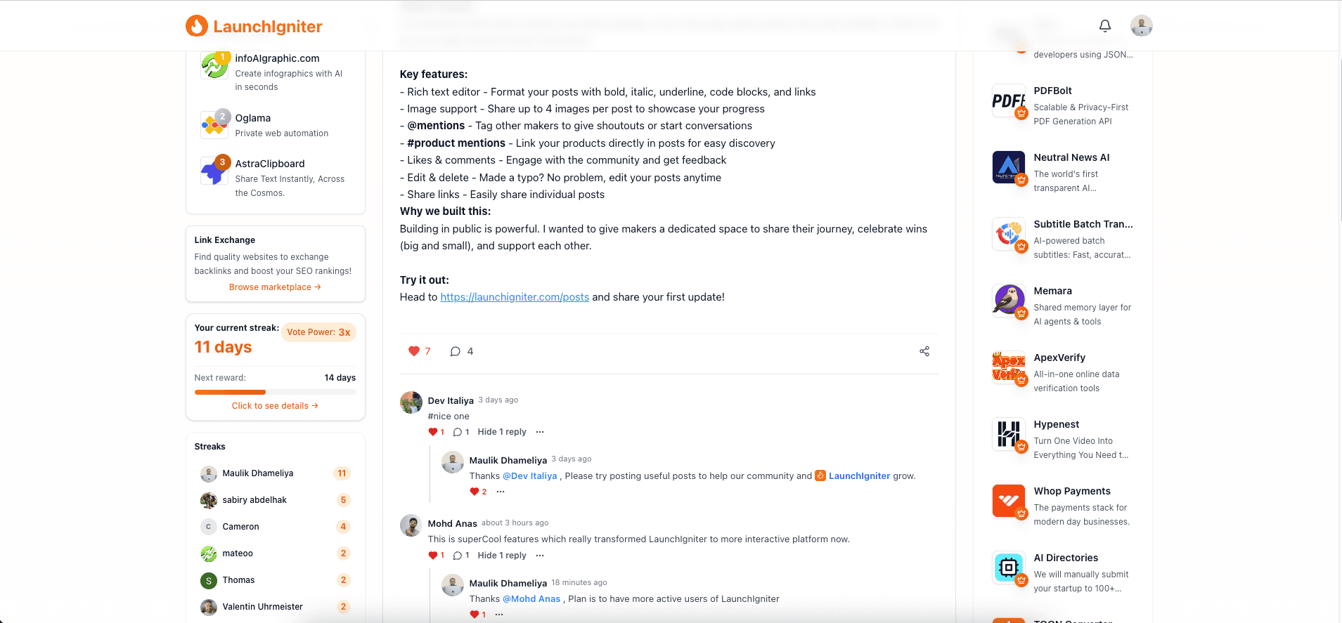Click the AI Directories chip icon
Viewport: 1342px width, 623px height.
(1009, 568)
